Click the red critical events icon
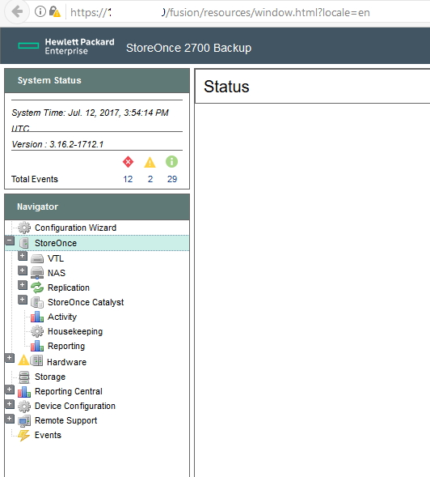Viewport: 430px width, 477px height. (x=128, y=162)
